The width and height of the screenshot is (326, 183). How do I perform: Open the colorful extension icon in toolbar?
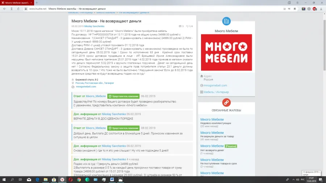tap(304, 9)
